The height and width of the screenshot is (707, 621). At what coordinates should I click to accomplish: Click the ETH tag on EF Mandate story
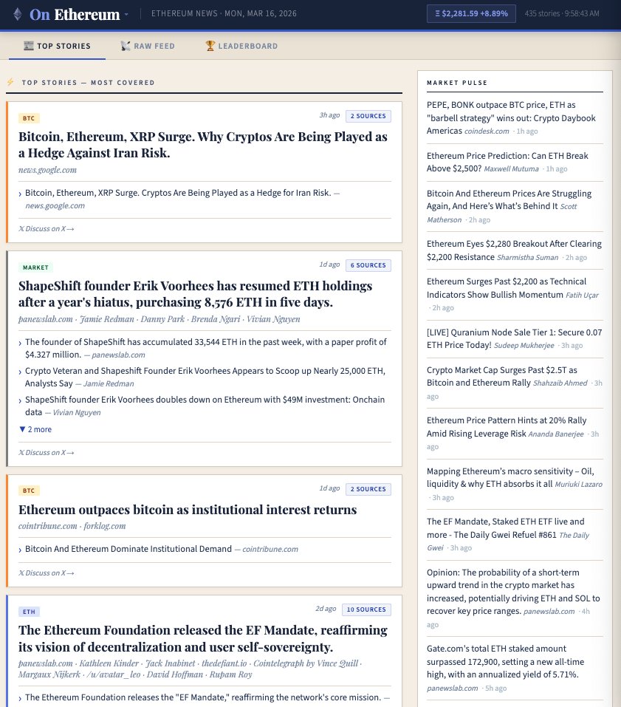click(x=29, y=612)
